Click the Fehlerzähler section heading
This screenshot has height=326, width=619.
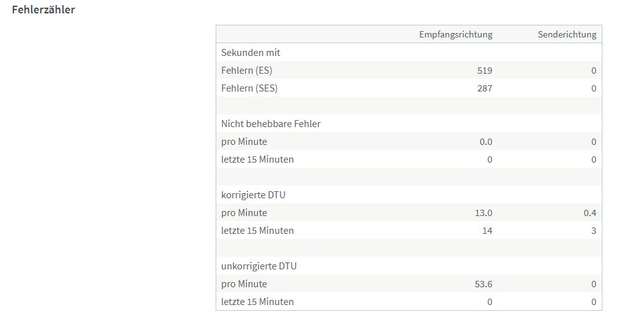[x=43, y=10]
